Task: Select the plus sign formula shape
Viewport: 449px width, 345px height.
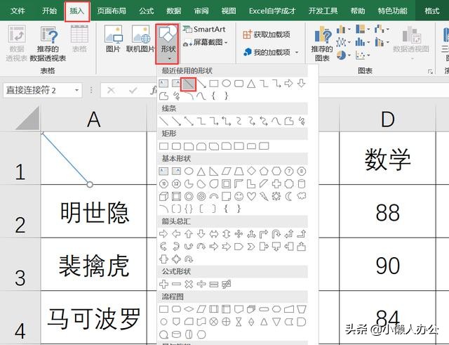Action: (163, 284)
